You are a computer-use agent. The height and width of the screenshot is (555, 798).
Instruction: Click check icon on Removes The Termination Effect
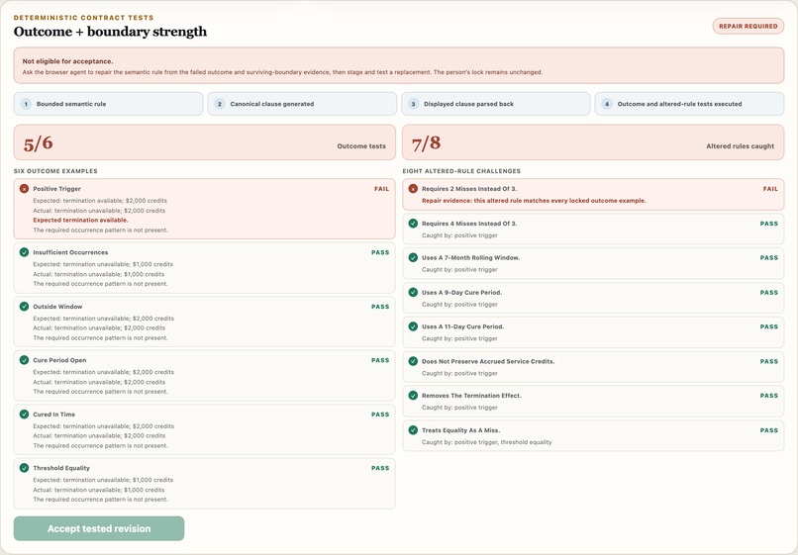point(413,396)
